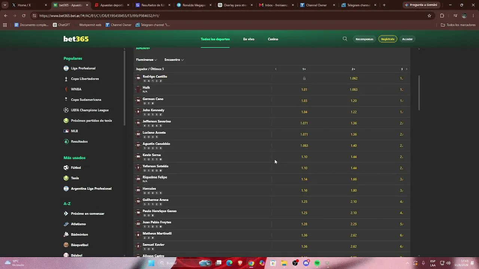Open Todos los deportes tab
The height and width of the screenshot is (269, 479).
pos(215,39)
